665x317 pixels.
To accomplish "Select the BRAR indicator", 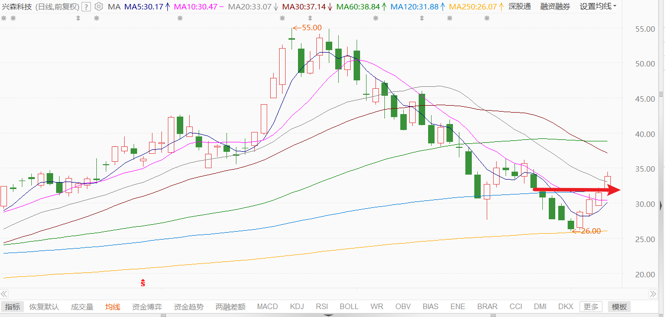I will click(487, 307).
